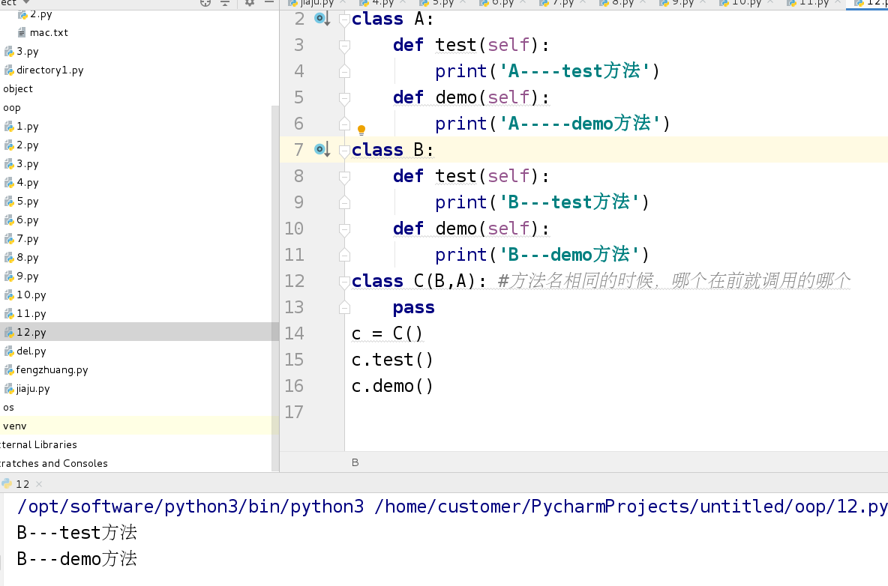Click the 'B---demo方法' console output line
The image size is (888, 586).
pyautogui.click(x=77, y=559)
